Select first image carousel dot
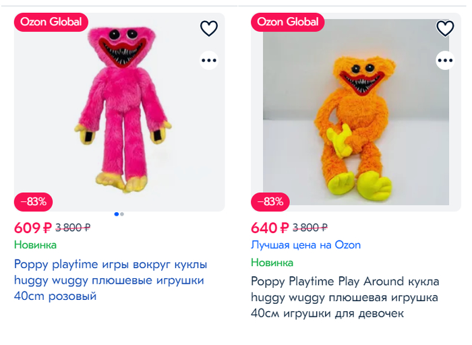472x345 pixels. (116, 214)
